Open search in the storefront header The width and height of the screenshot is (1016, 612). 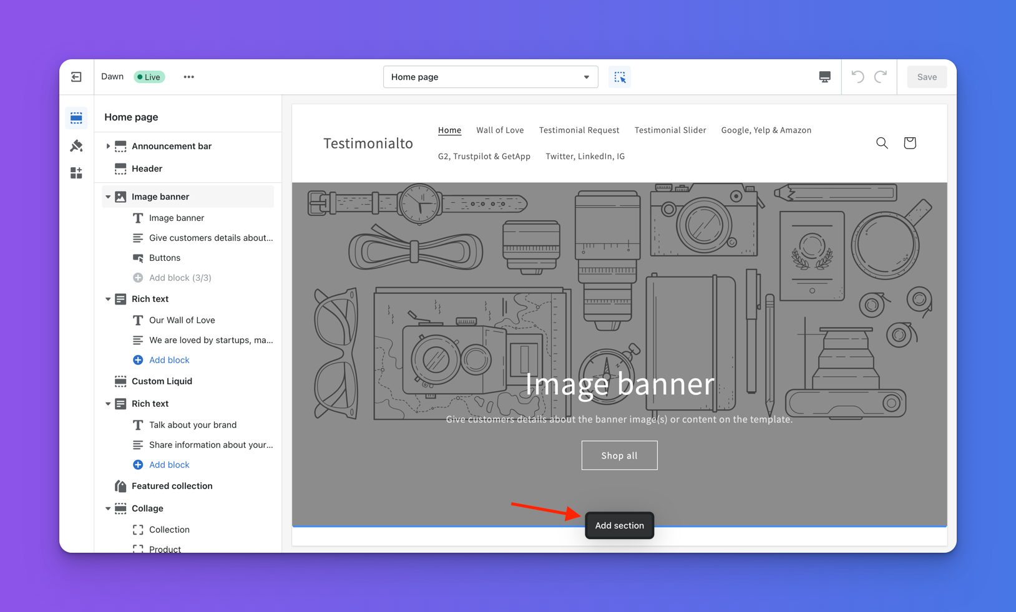pos(882,143)
